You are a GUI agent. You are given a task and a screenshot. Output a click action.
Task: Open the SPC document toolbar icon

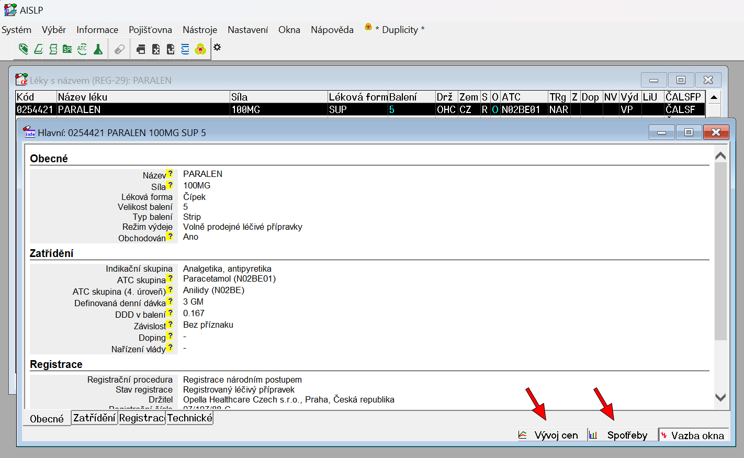67,49
